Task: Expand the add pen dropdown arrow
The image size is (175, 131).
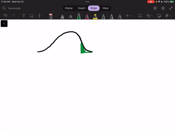Action: [x=131, y=16]
